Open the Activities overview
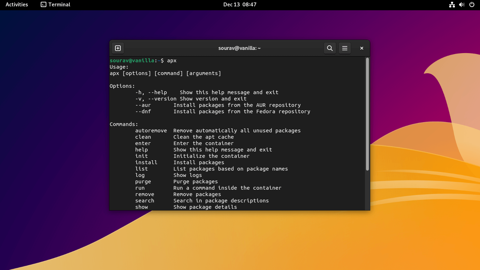Viewport: 480px width, 270px height. (16, 5)
